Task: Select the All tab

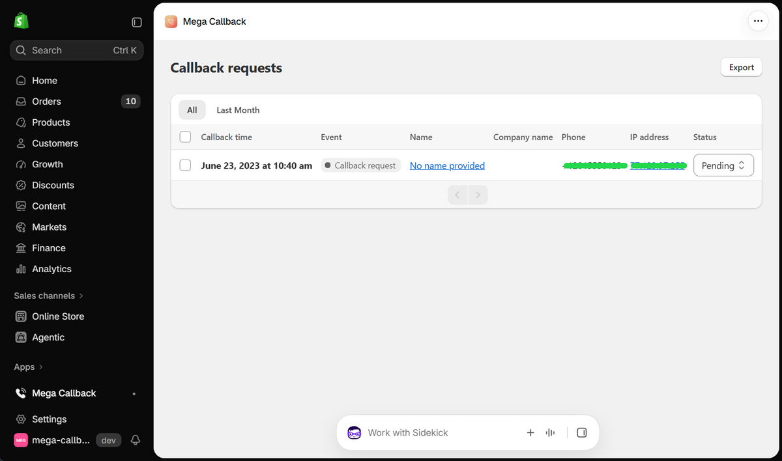Action: click(192, 110)
